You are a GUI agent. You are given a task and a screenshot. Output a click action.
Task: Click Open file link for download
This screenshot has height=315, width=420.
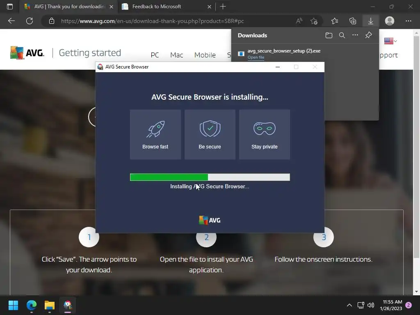256,57
